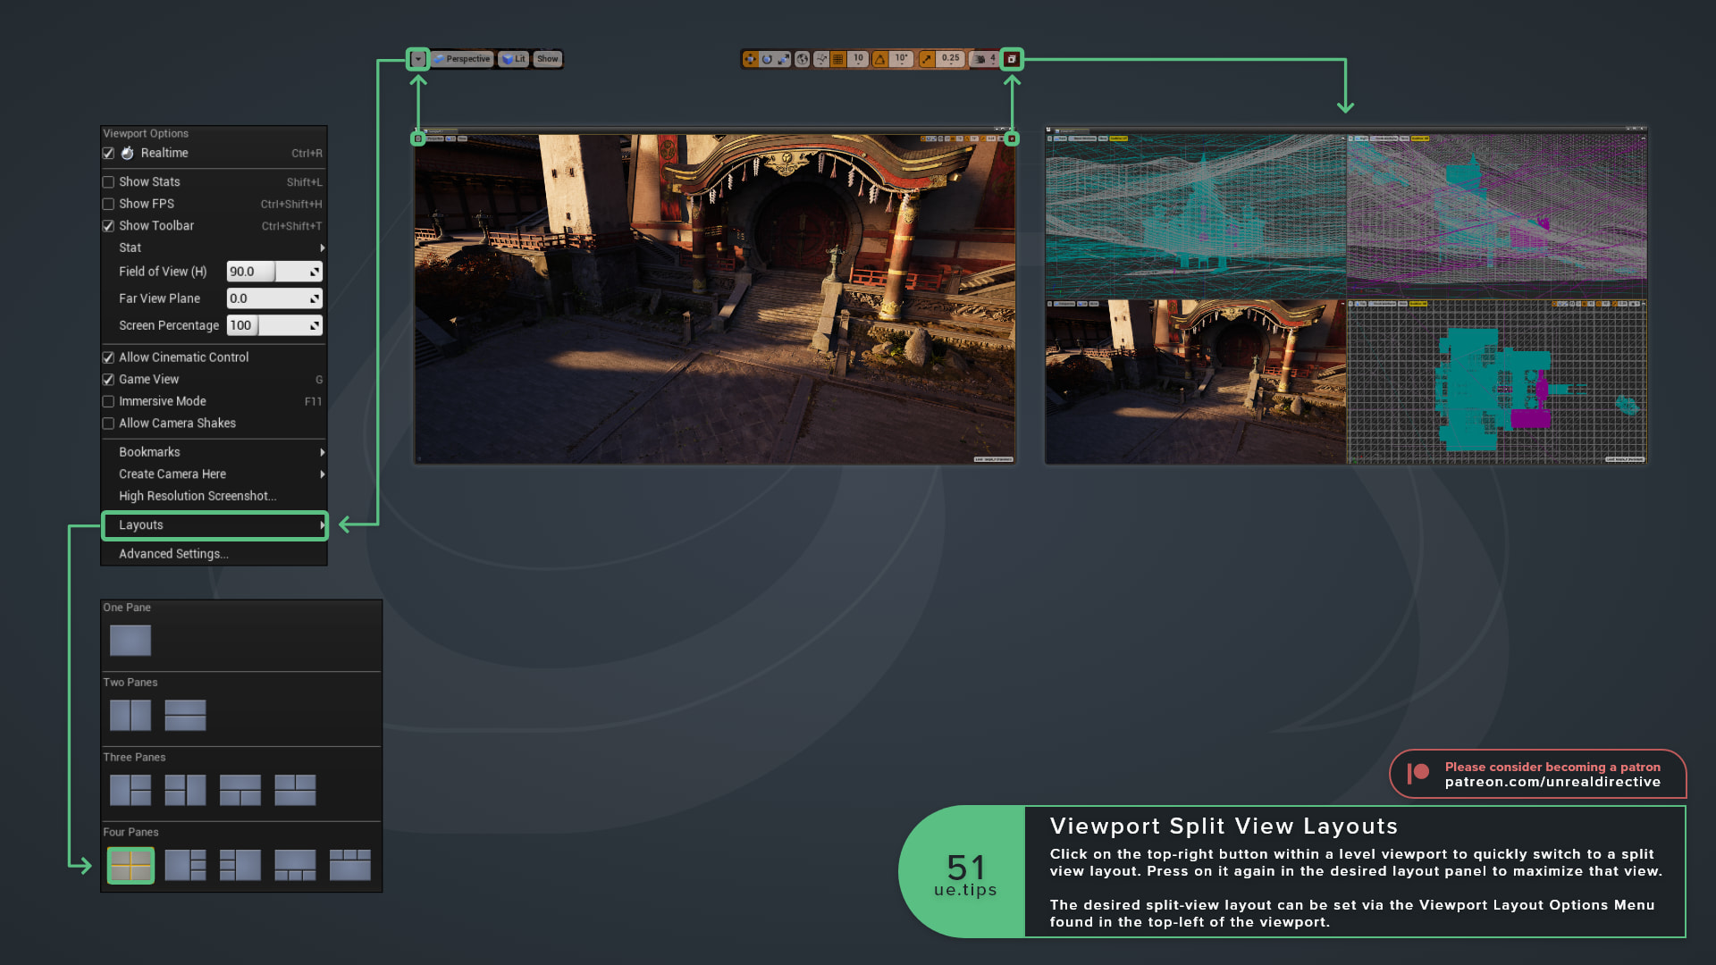Open the viewport options dropdown arrow
Viewport: 1716px width, 965px height.
418,59
